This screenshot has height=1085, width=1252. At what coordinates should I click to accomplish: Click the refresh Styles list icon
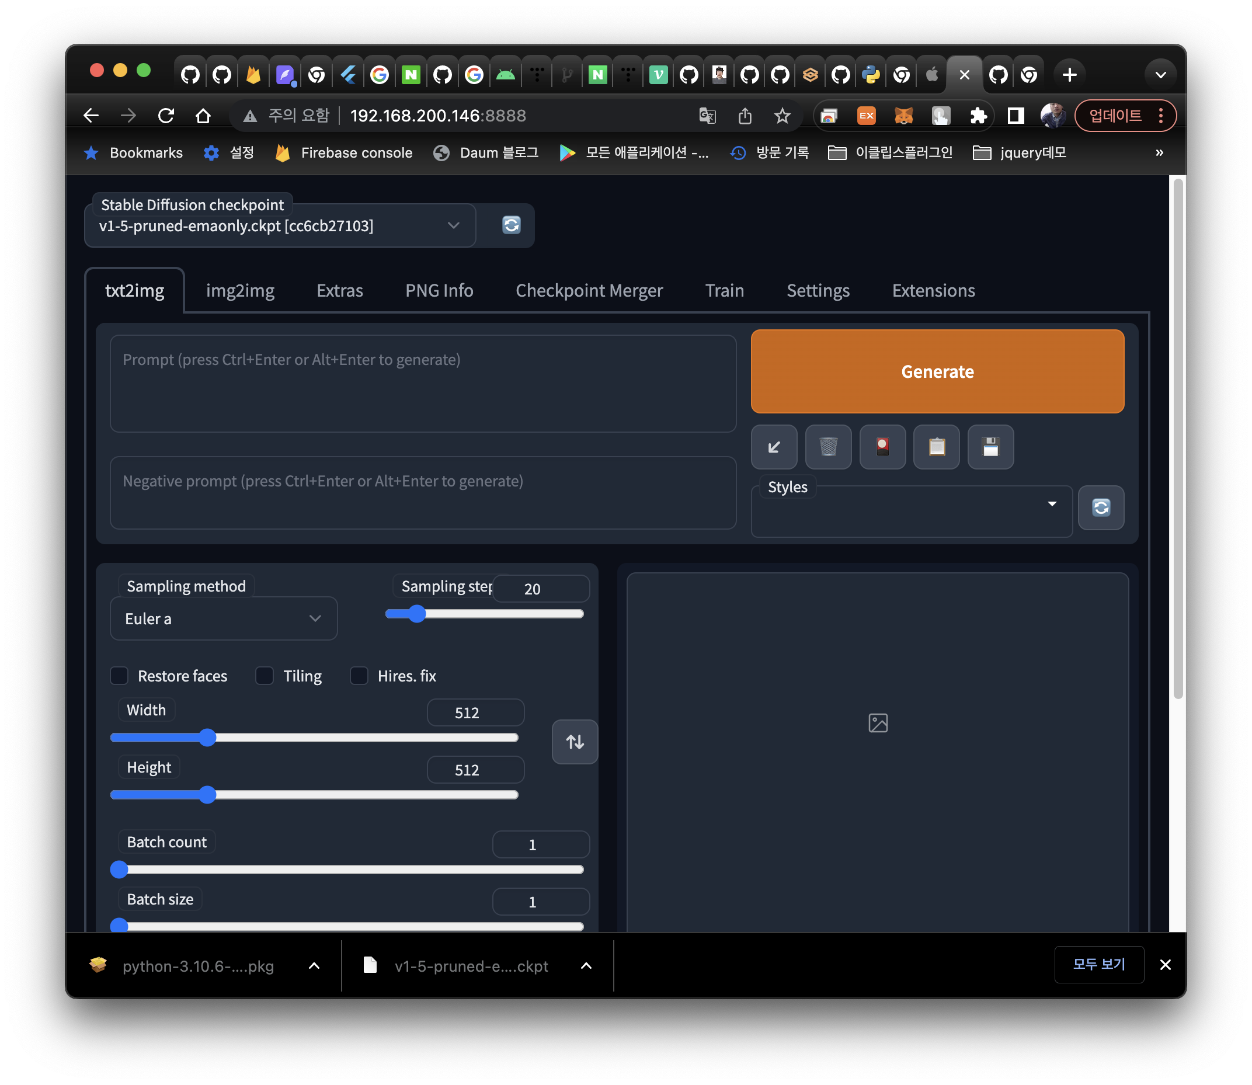click(1101, 507)
